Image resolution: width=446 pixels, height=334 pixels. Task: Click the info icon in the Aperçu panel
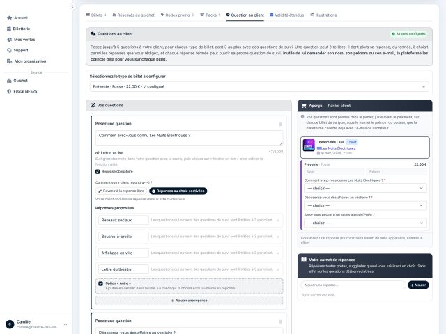point(302,116)
